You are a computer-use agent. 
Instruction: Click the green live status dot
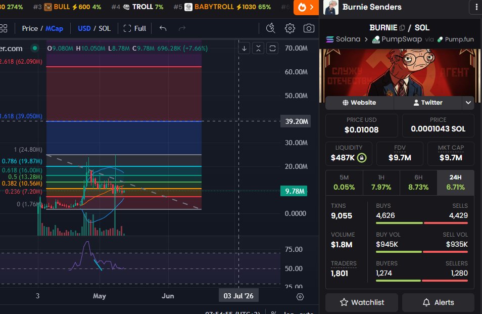pos(35,48)
